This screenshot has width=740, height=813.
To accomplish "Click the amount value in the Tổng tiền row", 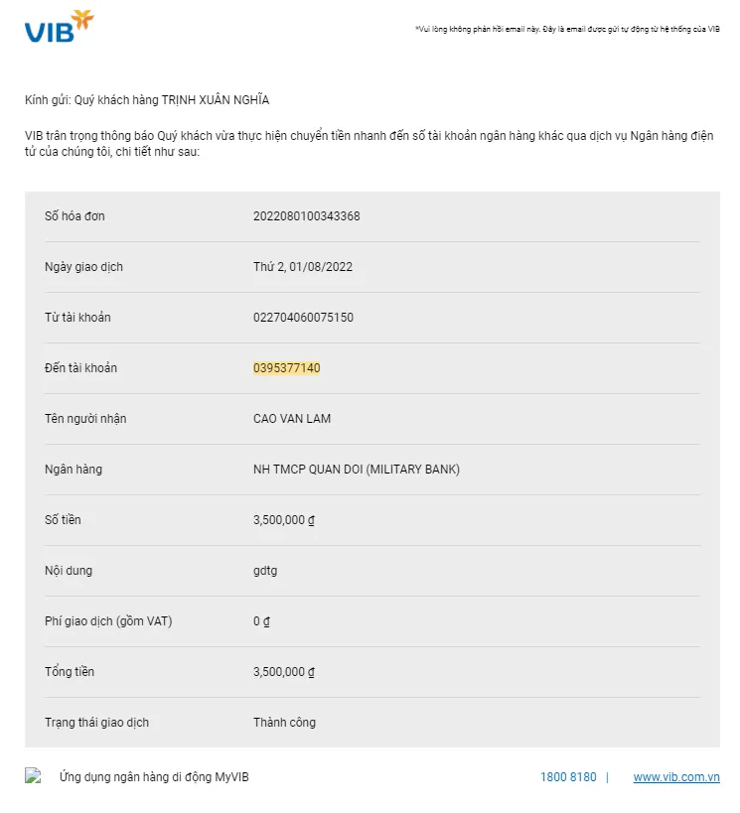I will (283, 672).
